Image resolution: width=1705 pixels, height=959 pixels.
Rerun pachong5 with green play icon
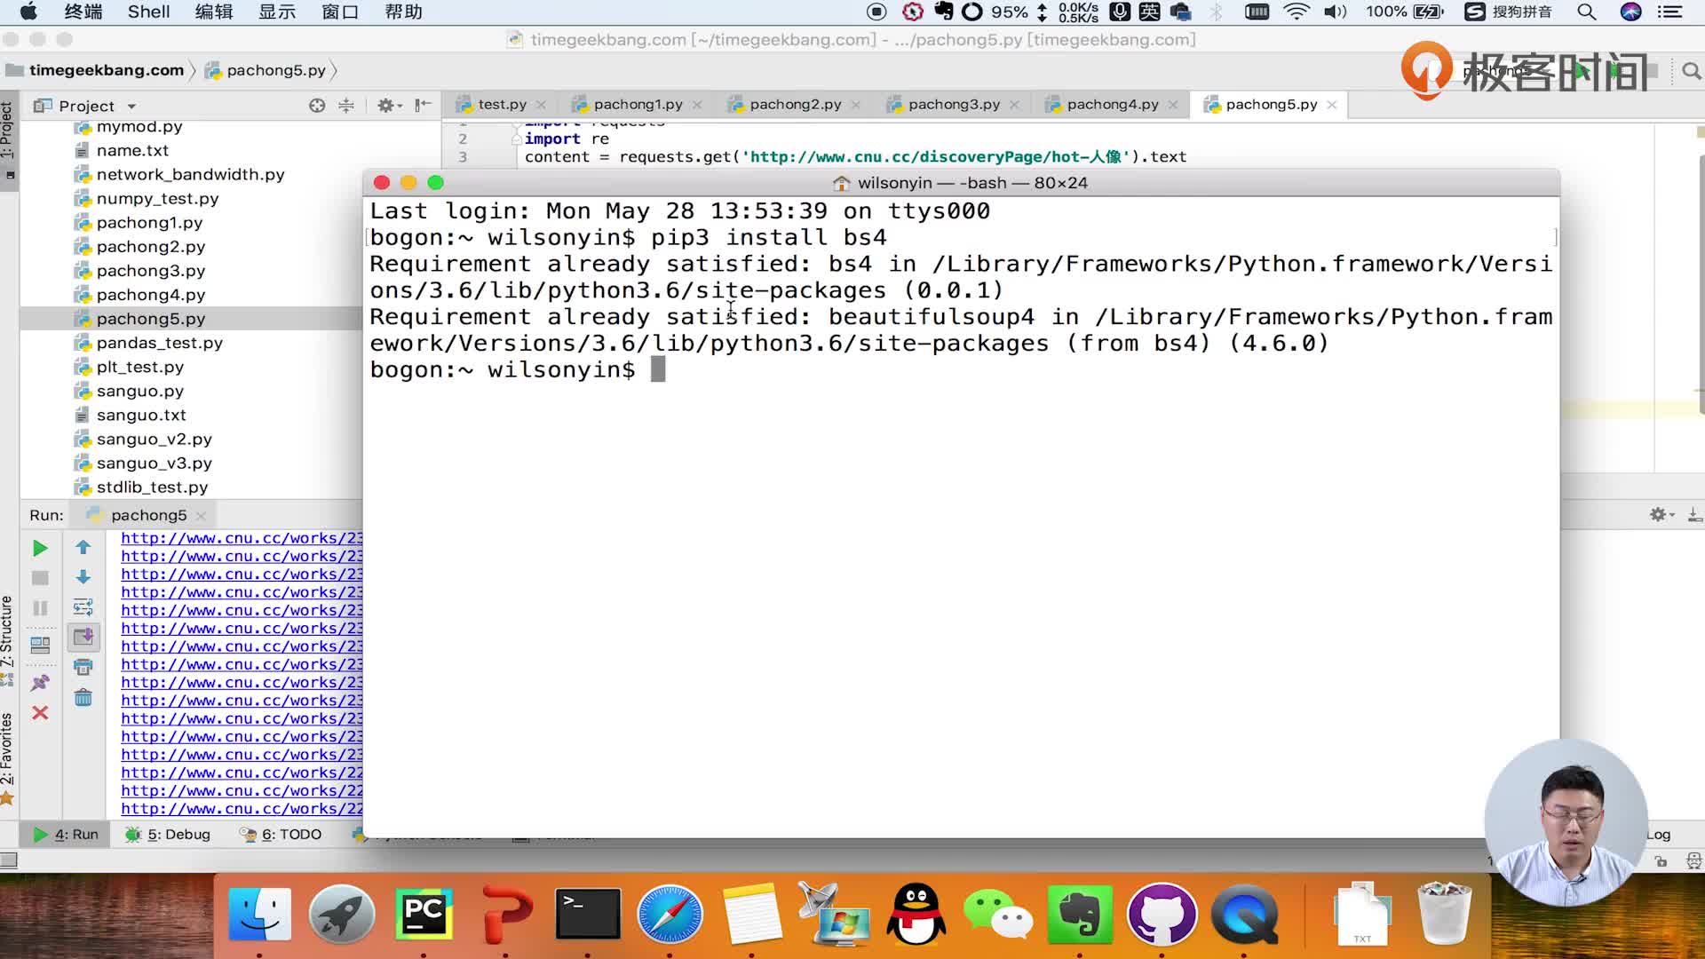pyautogui.click(x=40, y=549)
